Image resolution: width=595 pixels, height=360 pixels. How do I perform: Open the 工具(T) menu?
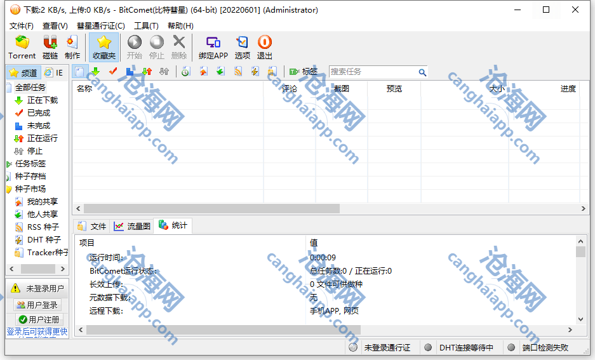click(146, 26)
